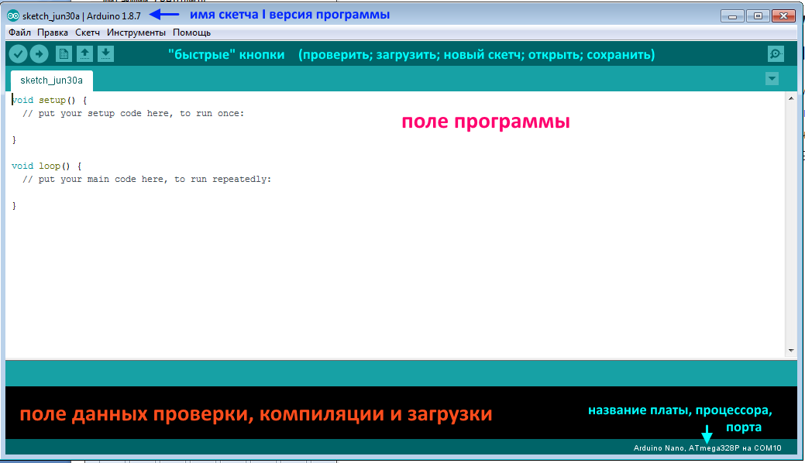This screenshot has height=463, width=805.
Task: Create a new sketch via toolbar icon
Action: 64,53
